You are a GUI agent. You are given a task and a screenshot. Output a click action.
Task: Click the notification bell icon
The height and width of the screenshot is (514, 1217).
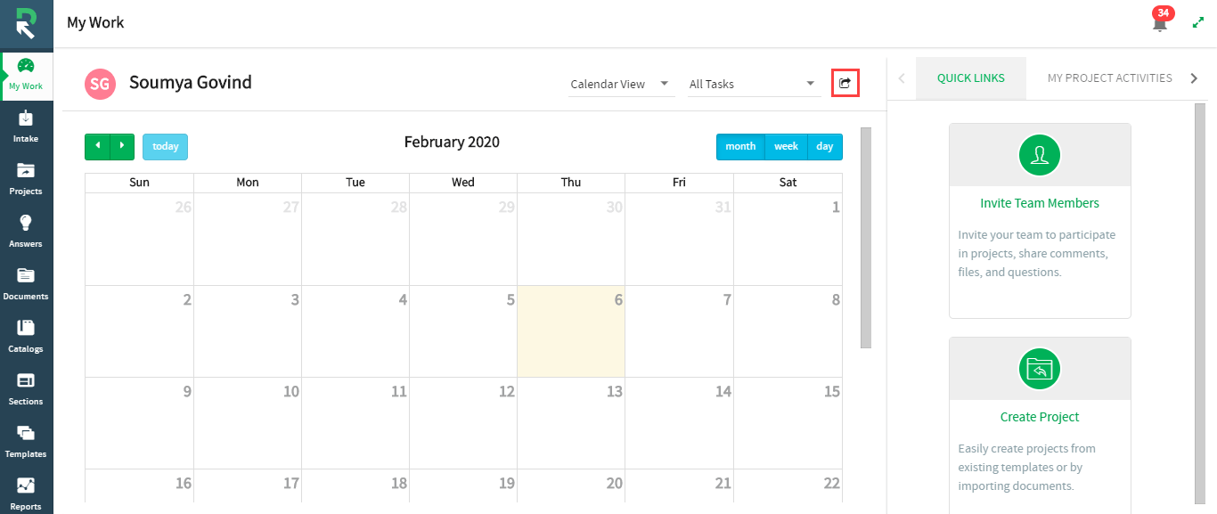coord(1159,23)
